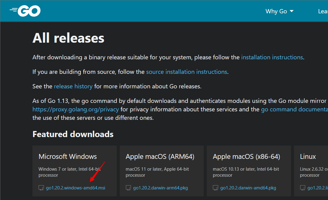Click the download icon beside darwin-amd64.pkg

pyautogui.click(x=216, y=188)
